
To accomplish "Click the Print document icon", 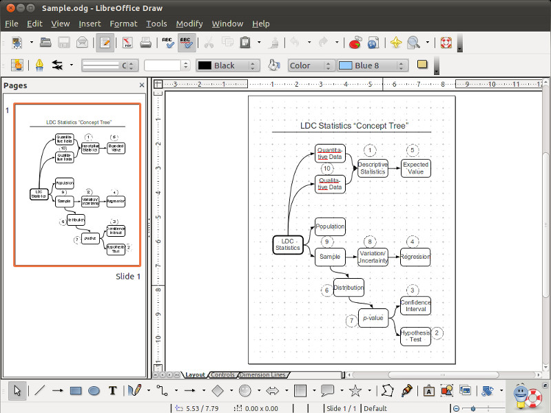I will pyautogui.click(x=146, y=43).
